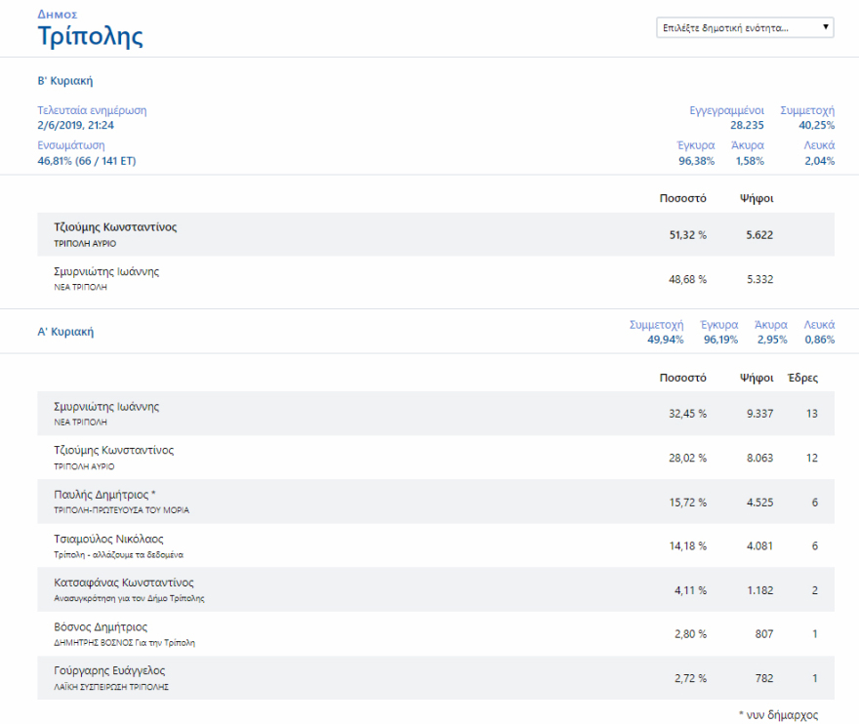Click runoff Ψήφοι column header
The height and width of the screenshot is (724, 859).
click(757, 198)
